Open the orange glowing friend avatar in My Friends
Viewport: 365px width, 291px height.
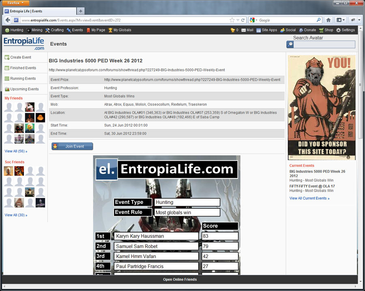coord(40,118)
